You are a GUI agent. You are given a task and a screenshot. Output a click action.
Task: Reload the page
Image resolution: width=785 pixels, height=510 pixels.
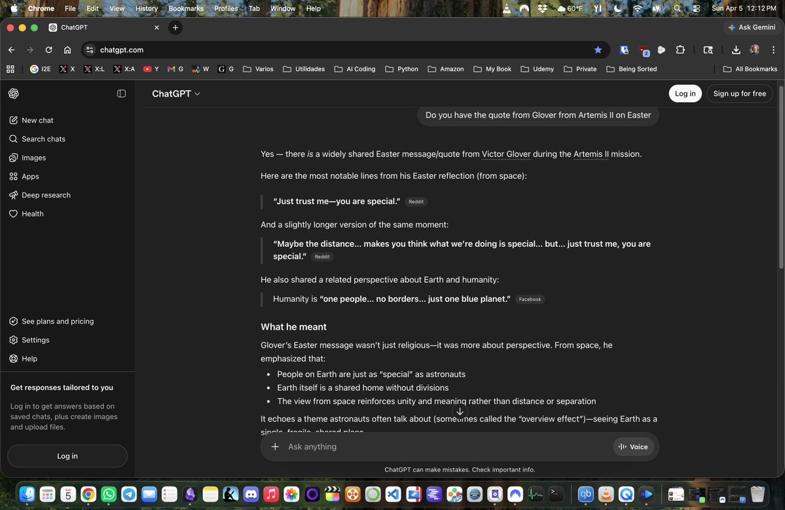point(48,50)
